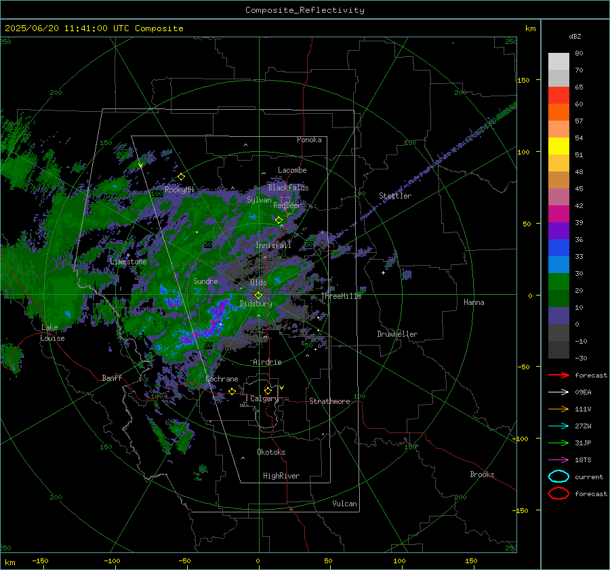This screenshot has height=570, width=610.
Task: Click the yellow diamond marker near RockyMH
Action: tap(181, 177)
